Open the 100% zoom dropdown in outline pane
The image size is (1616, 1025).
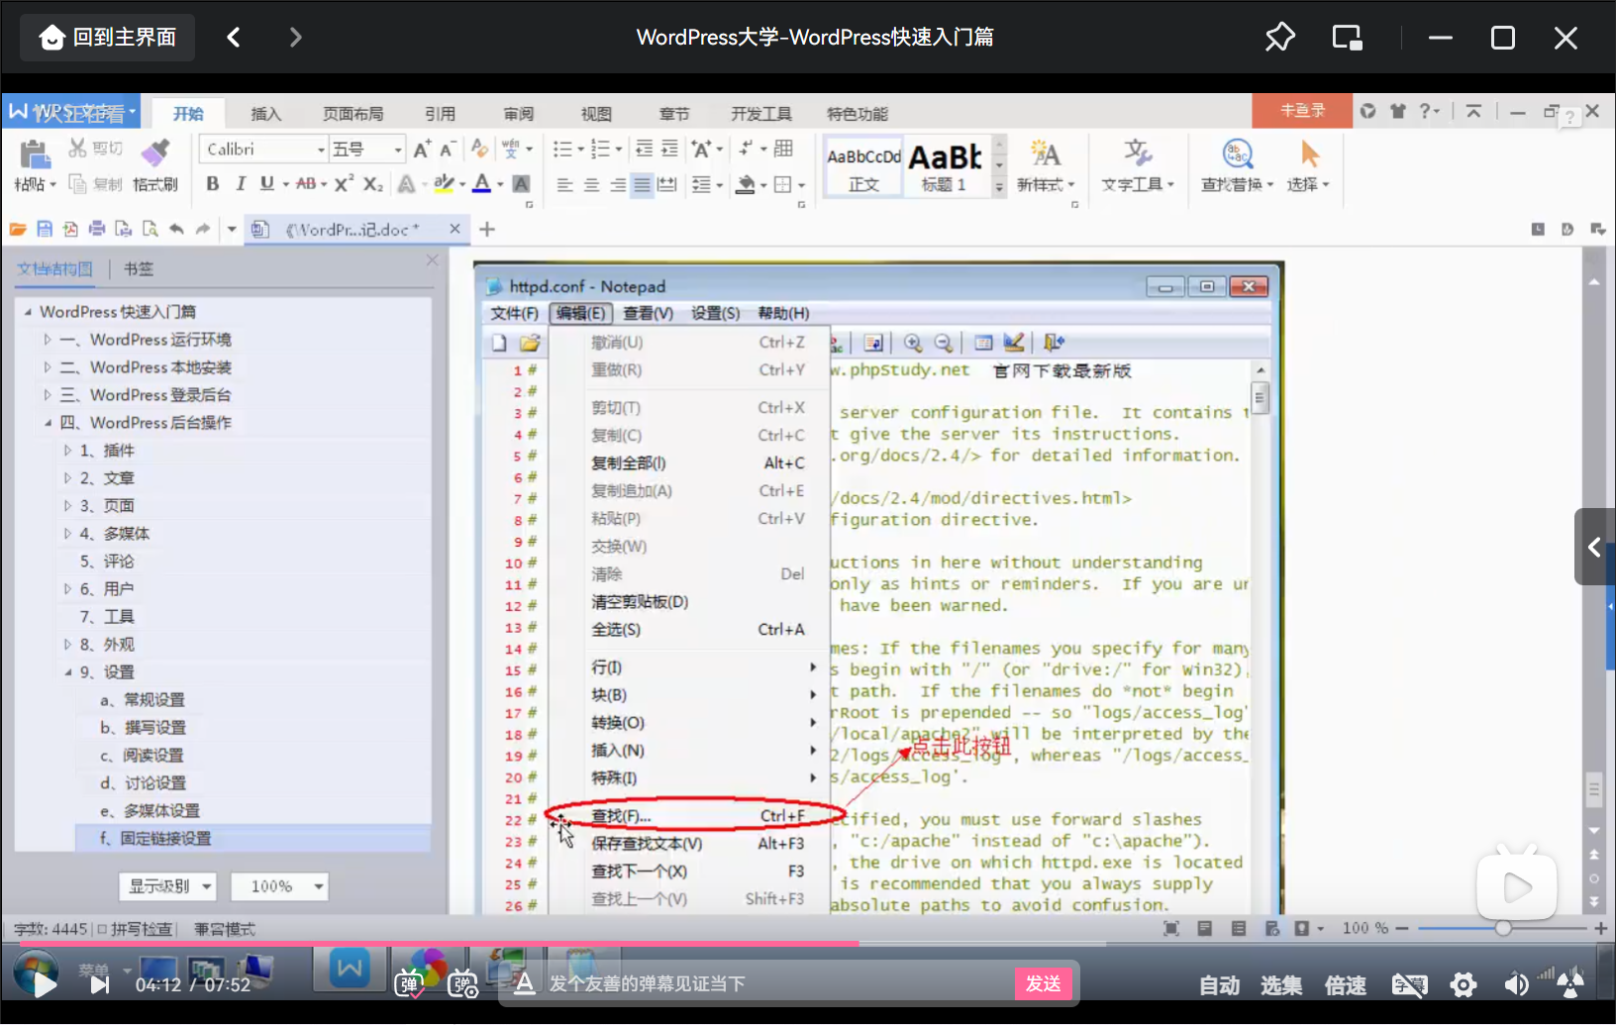(x=279, y=886)
